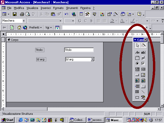This screenshot has height=123, width=164.
Task: Click the Office Assistant help icon
Action: (139, 14)
